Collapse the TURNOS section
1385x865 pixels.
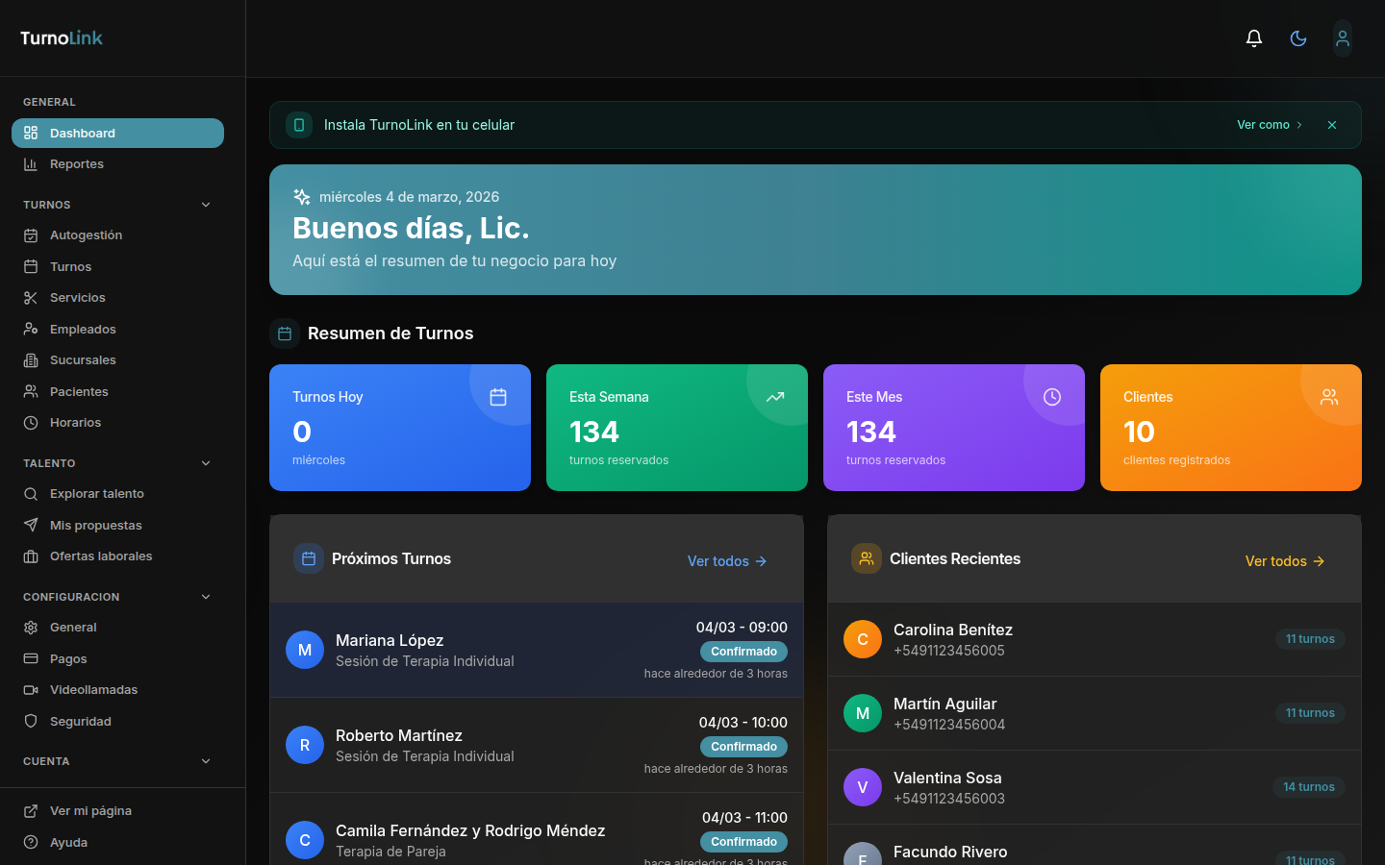[205, 204]
